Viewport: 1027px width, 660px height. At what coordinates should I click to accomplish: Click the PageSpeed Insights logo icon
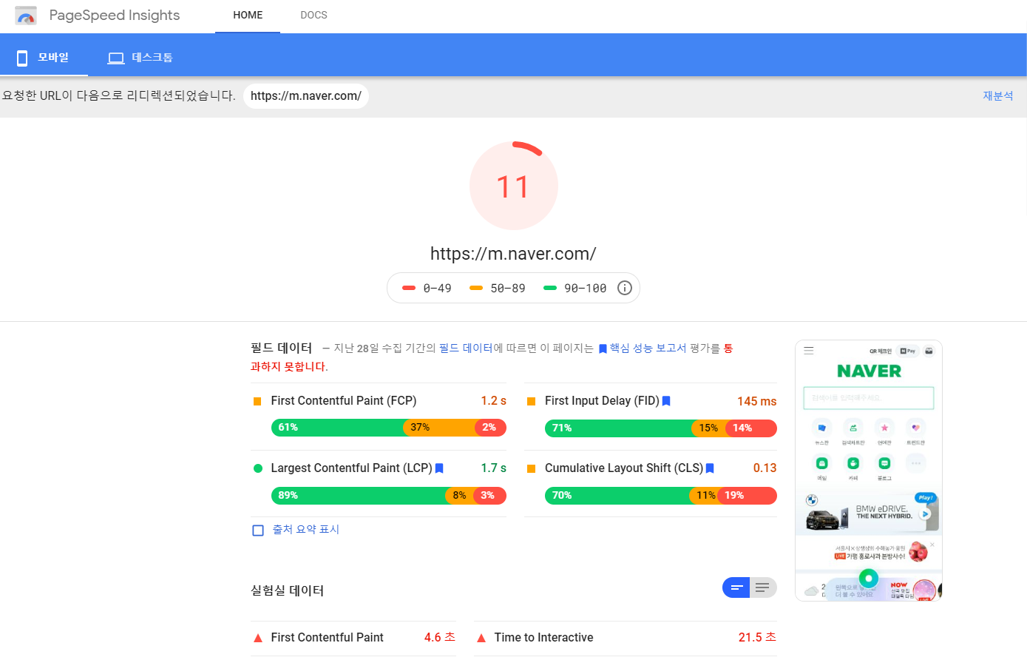26,15
